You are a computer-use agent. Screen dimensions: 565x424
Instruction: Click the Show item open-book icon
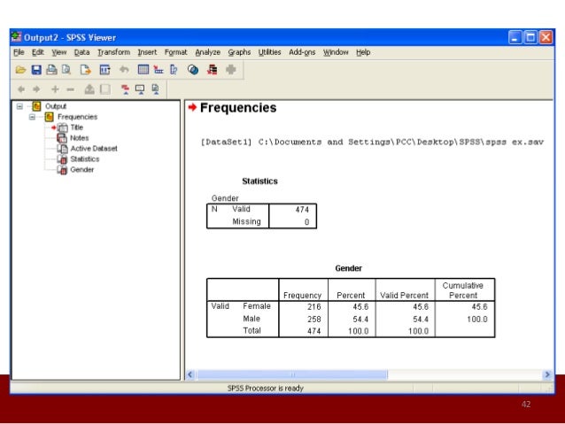89,89
